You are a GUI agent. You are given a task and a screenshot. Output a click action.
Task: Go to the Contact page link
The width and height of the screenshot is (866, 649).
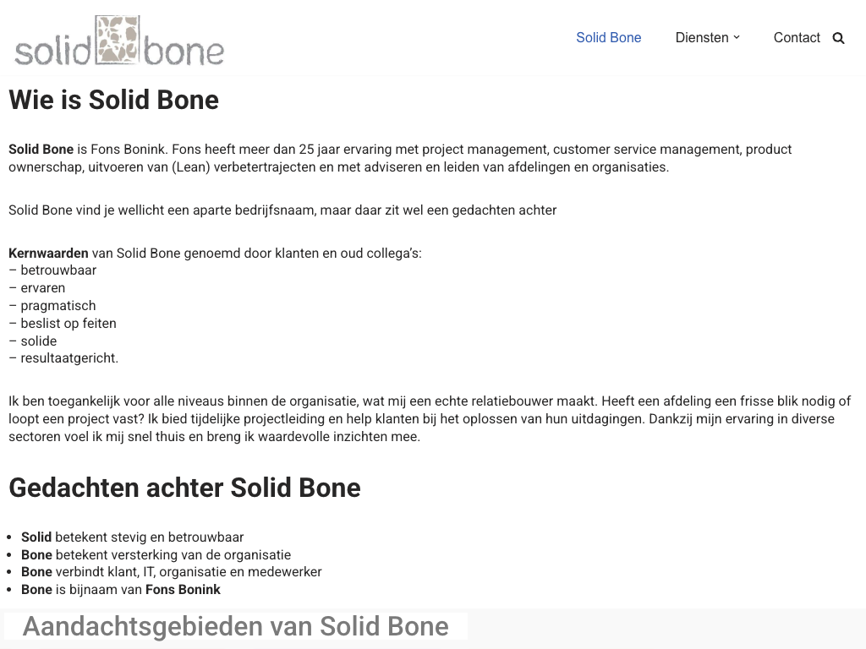pyautogui.click(x=797, y=37)
